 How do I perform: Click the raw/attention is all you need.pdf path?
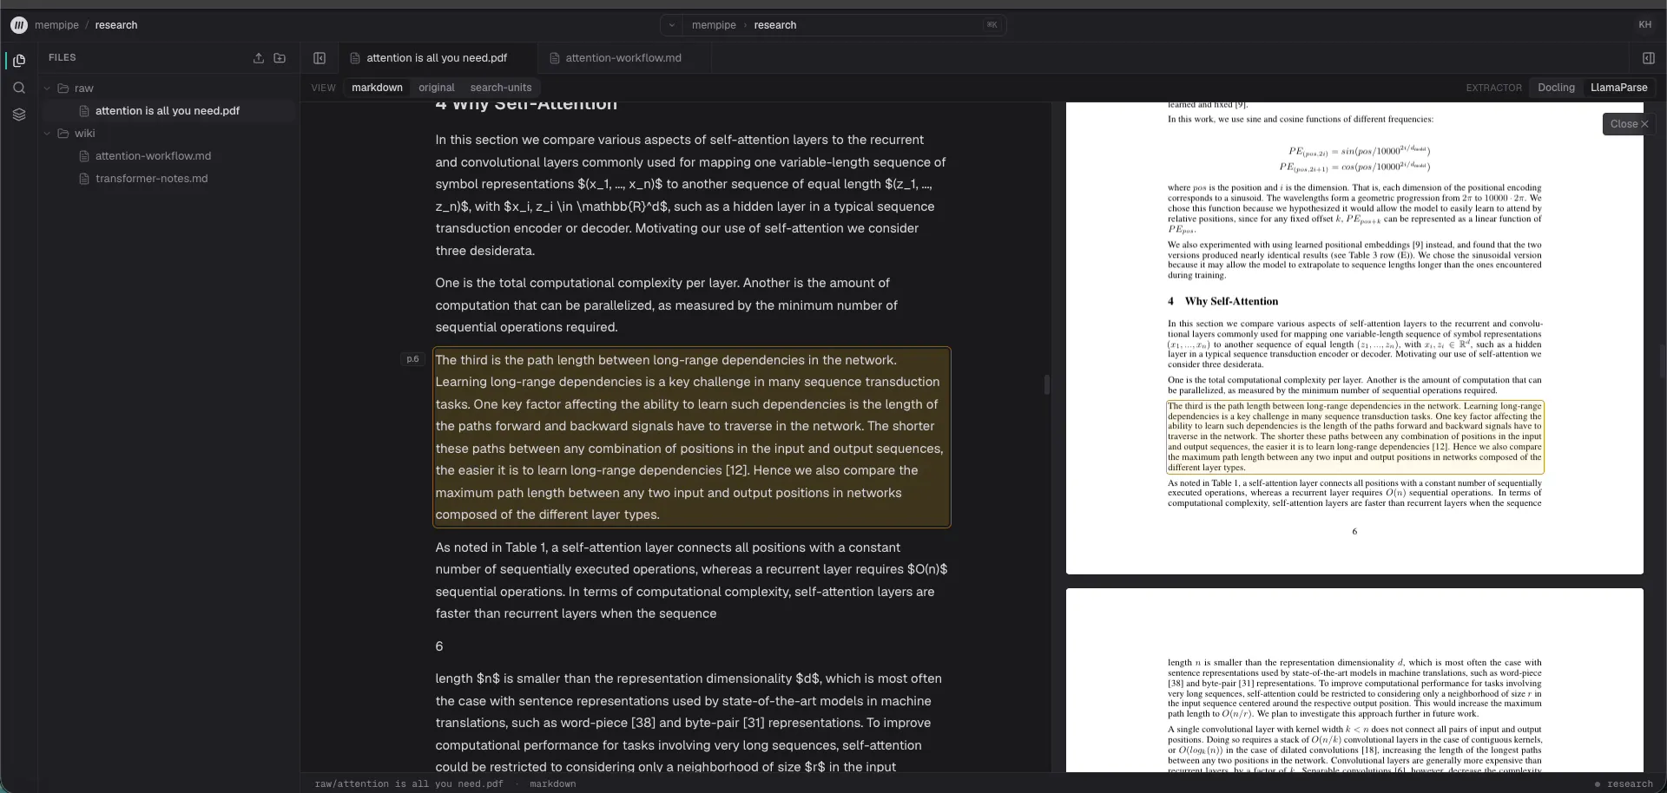(409, 783)
